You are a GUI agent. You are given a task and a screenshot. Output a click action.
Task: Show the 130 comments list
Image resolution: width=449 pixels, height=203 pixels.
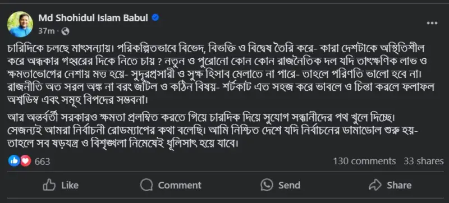364,162
